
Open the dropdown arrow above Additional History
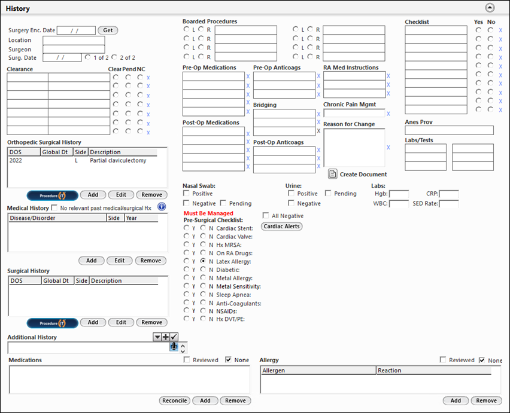(x=157, y=336)
